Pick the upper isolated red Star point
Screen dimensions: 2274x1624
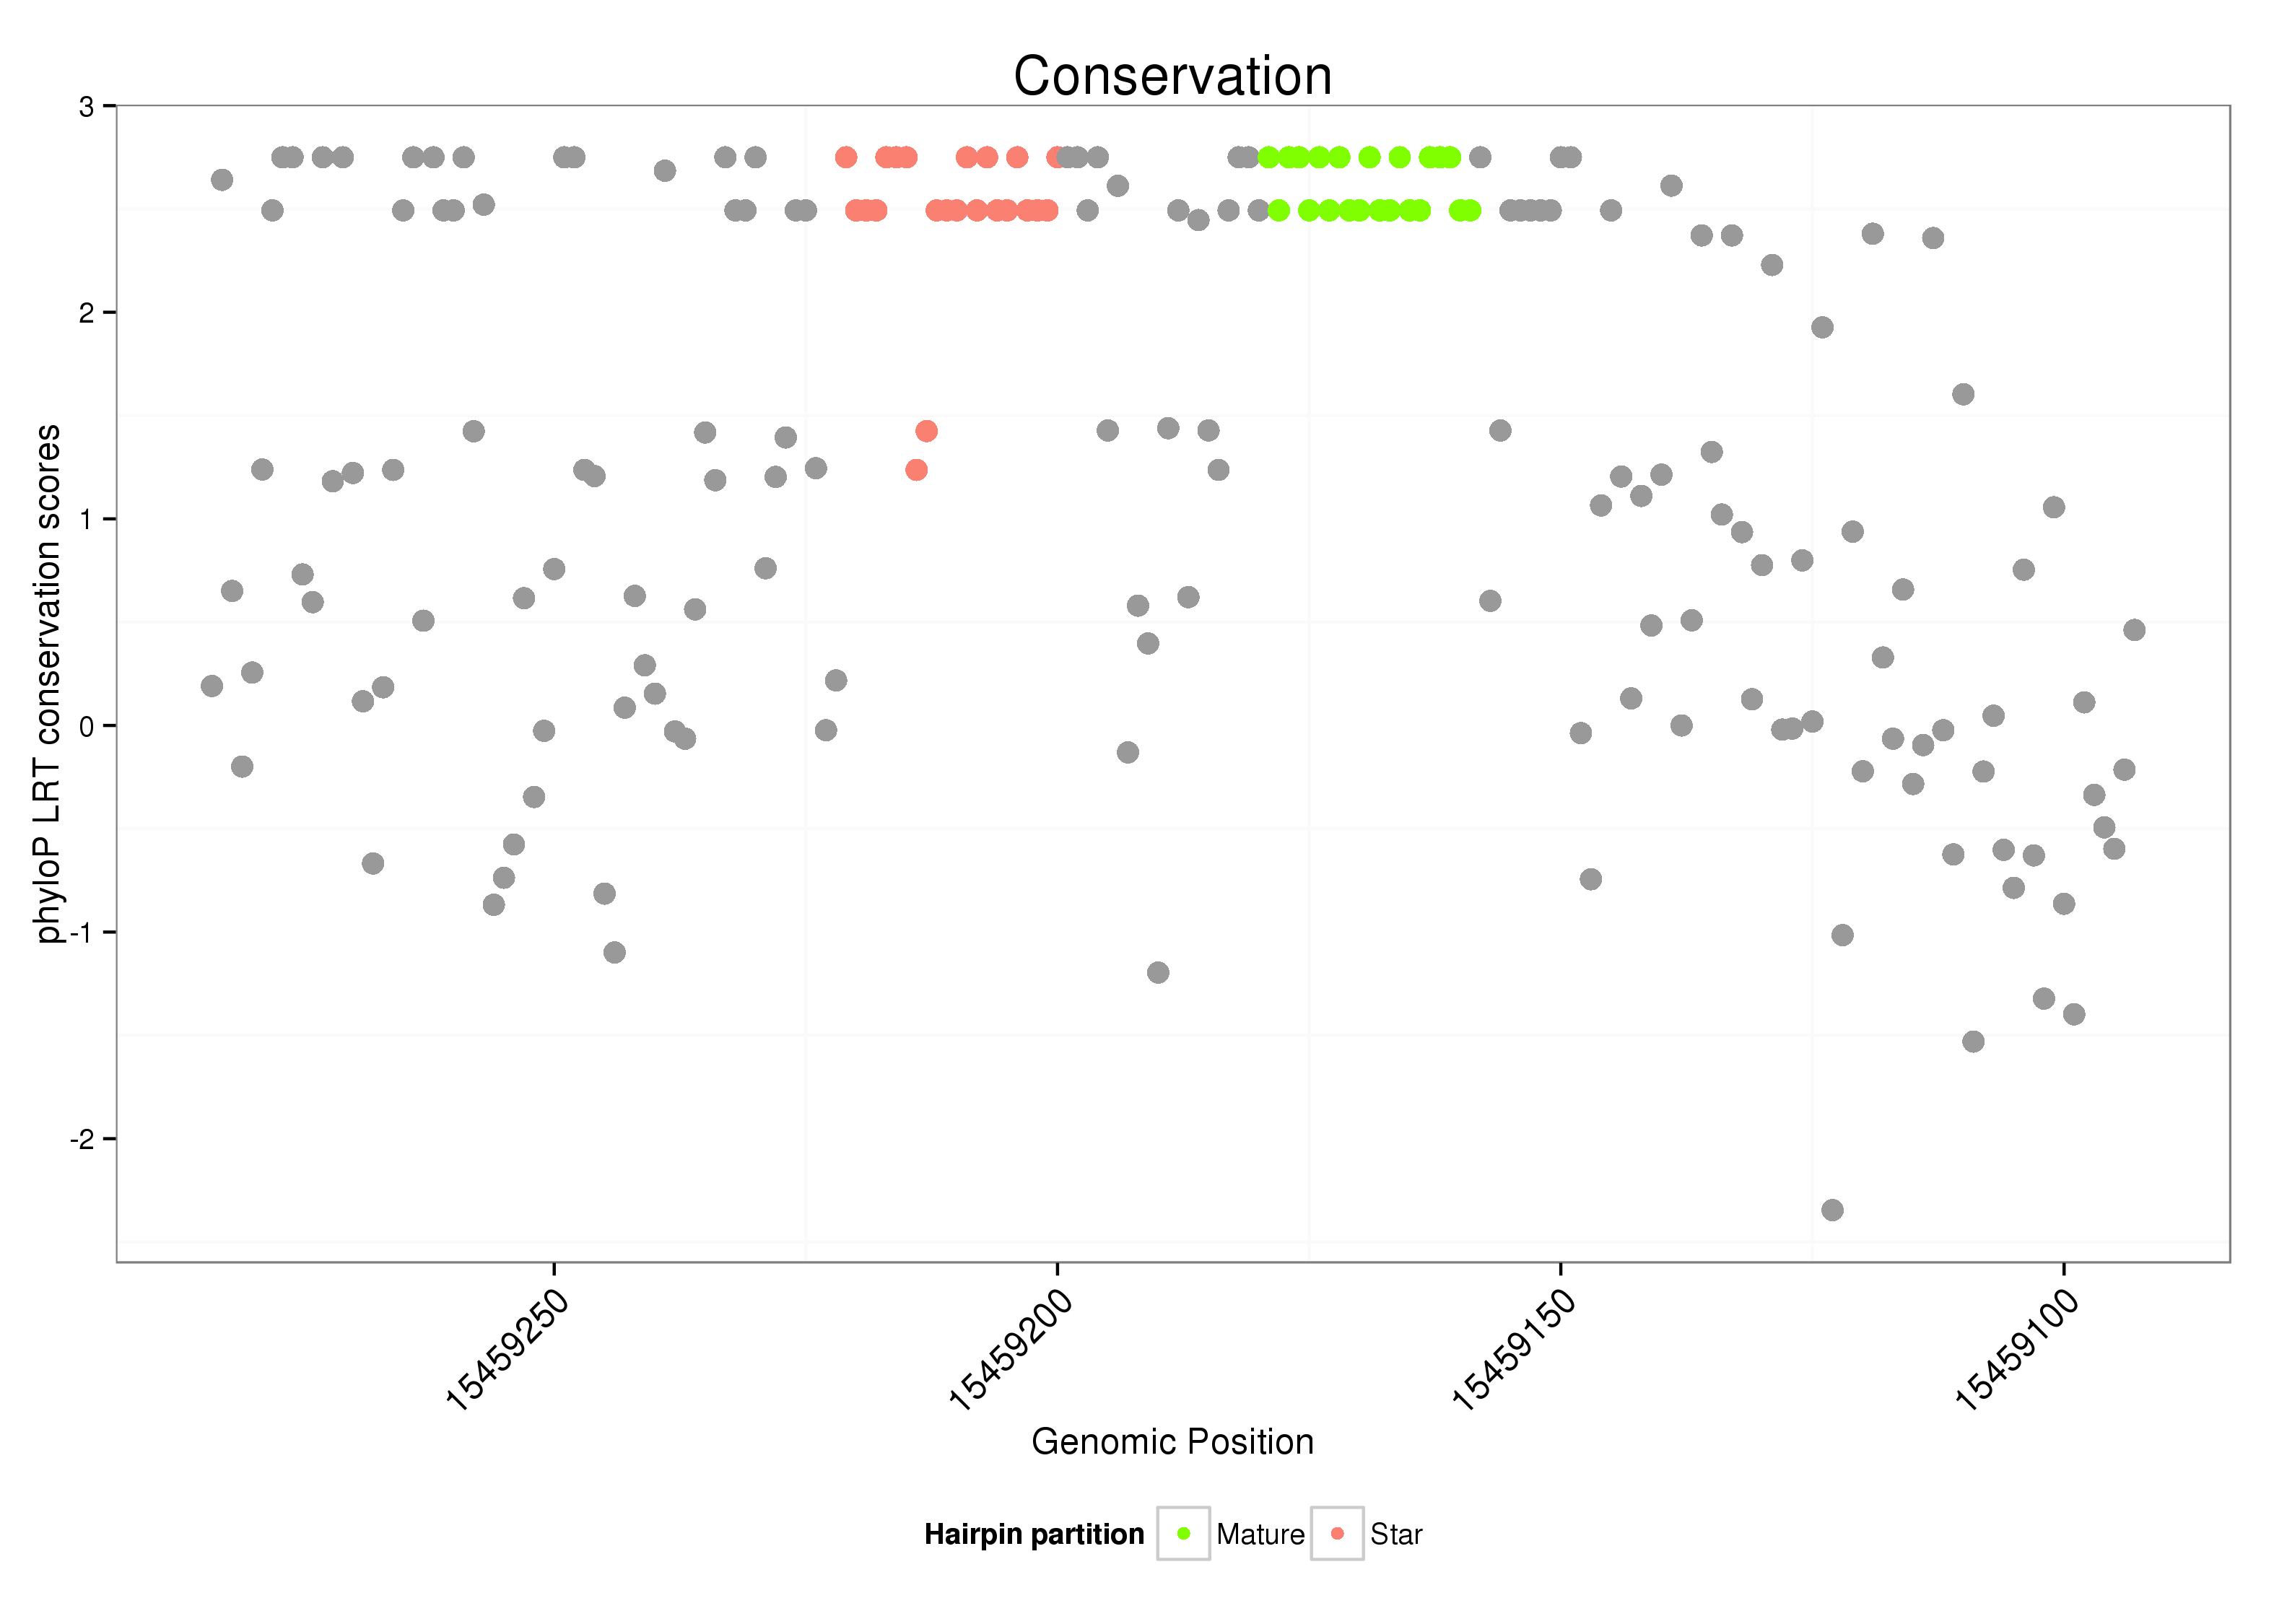click(x=926, y=431)
